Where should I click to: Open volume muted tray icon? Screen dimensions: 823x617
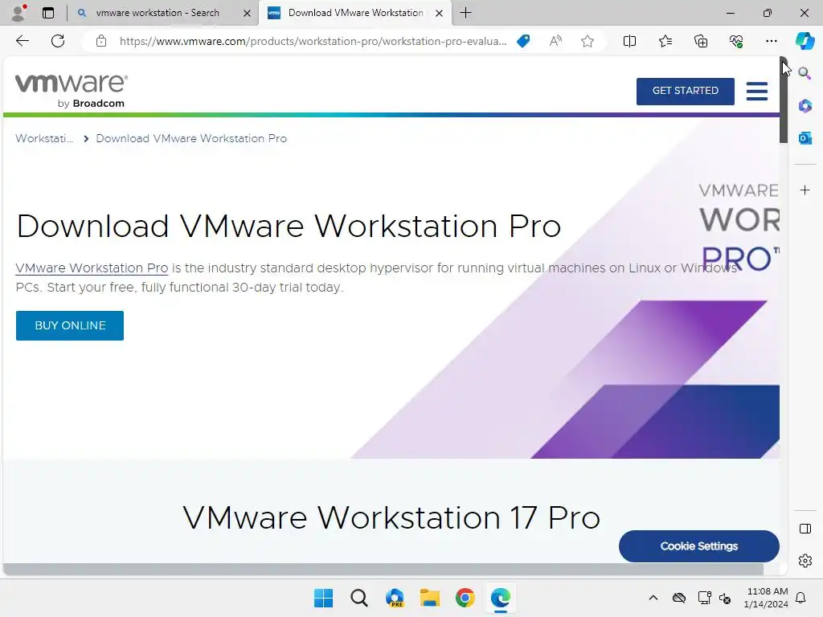coord(725,598)
